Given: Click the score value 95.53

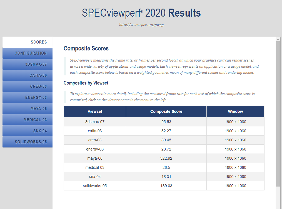Looking at the screenshot, I should click(x=166, y=122).
